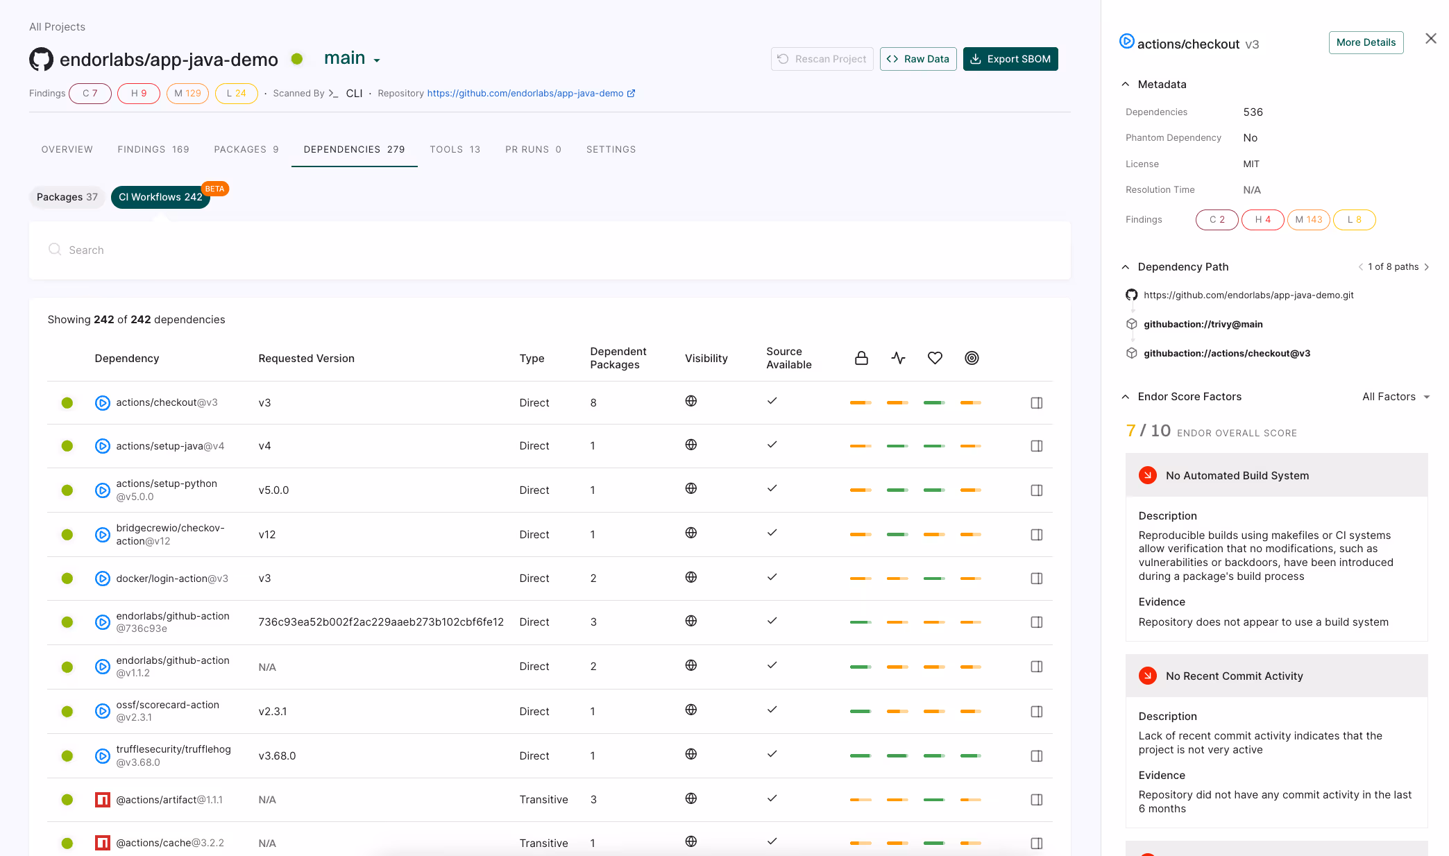The width and height of the screenshot is (1449, 856).
Task: Click the All Projects breadcrumb link
Action: tap(57, 26)
